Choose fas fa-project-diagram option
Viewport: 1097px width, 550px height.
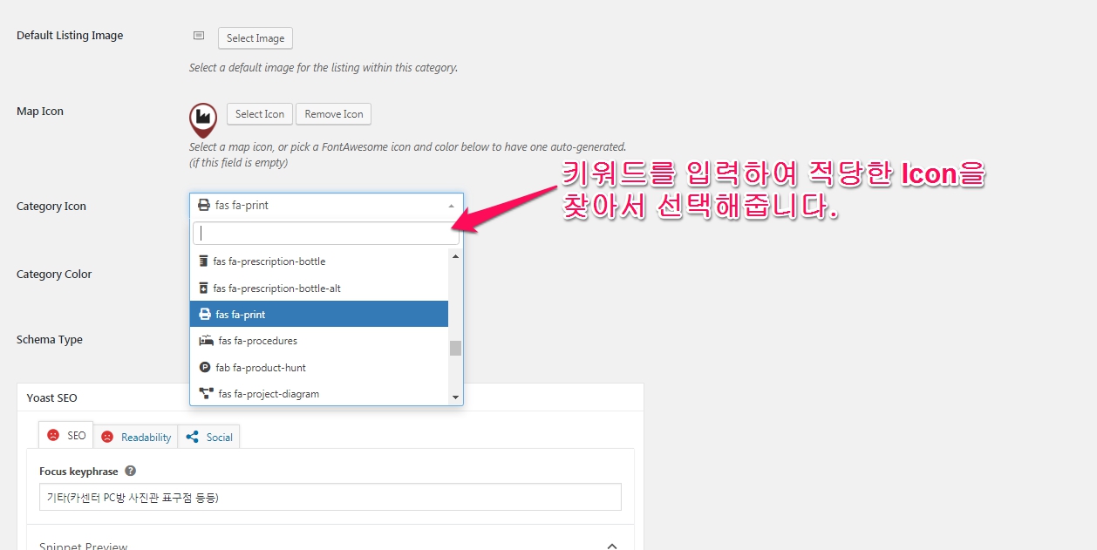(319, 394)
